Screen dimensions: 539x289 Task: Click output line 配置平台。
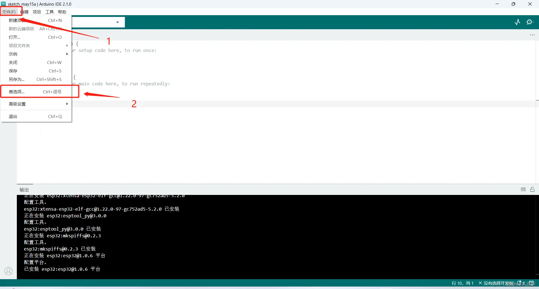35,262
